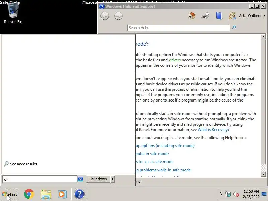Open link ending 's to use in safe mode'
Image resolution: width=268 pixels, height=201 pixels.
[154, 162]
